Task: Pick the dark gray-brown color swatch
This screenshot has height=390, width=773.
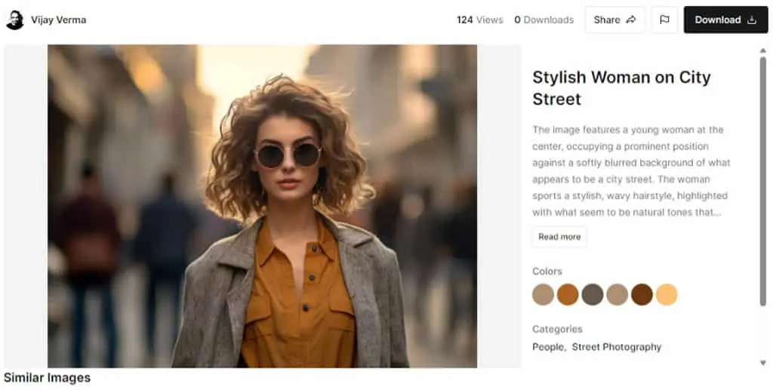Action: (x=592, y=294)
